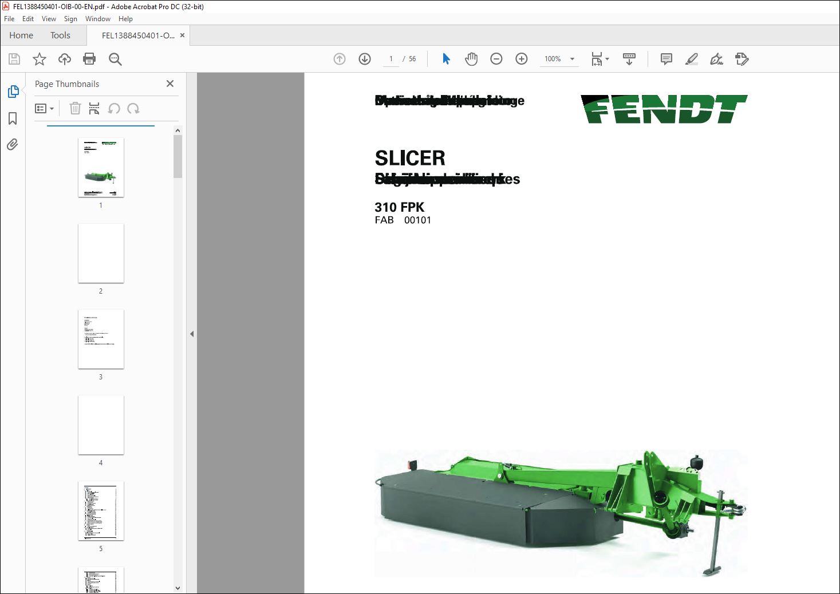The image size is (840, 594).
Task: Go to the previous page with the up arrow
Action: pyautogui.click(x=340, y=59)
